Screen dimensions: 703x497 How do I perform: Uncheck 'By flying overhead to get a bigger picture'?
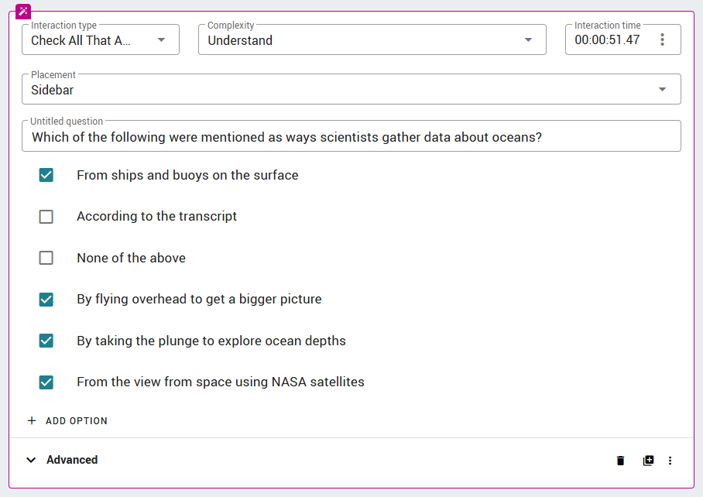pos(46,300)
